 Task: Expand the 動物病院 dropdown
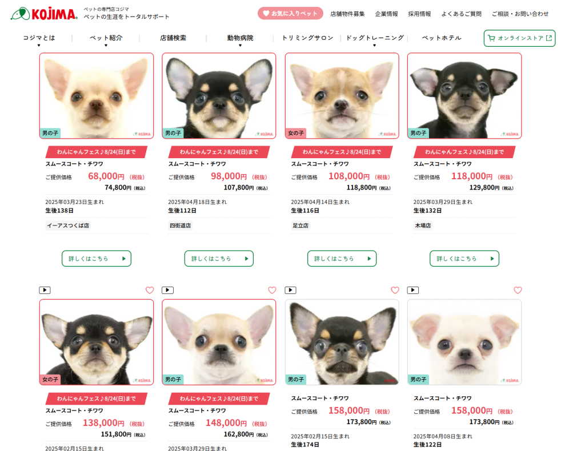pyautogui.click(x=241, y=38)
